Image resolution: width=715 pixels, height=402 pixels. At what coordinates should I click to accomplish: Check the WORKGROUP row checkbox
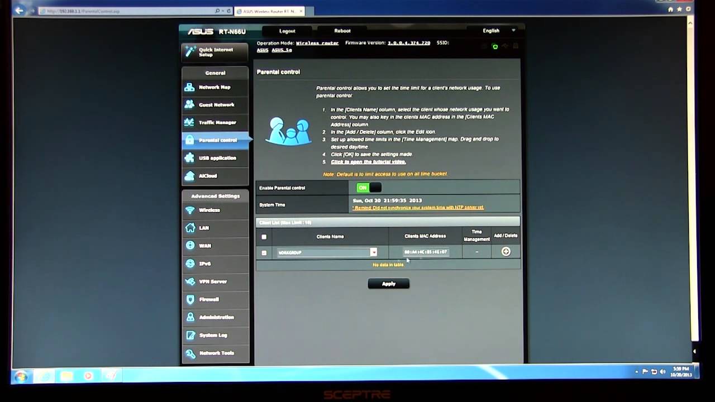264,252
